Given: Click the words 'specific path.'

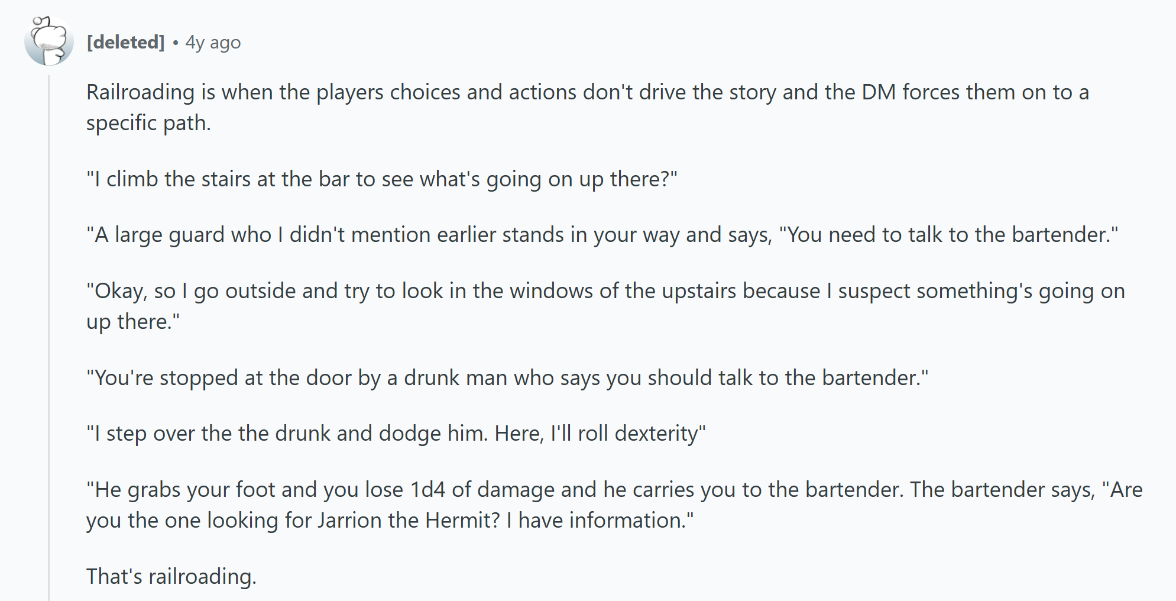Looking at the screenshot, I should point(148,123).
